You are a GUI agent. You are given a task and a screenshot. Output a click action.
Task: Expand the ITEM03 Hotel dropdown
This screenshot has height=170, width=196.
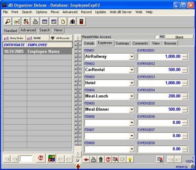click(x=132, y=83)
